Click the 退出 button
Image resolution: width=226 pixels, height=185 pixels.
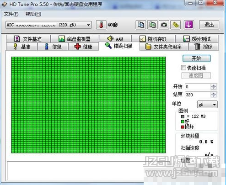[x=209, y=25]
